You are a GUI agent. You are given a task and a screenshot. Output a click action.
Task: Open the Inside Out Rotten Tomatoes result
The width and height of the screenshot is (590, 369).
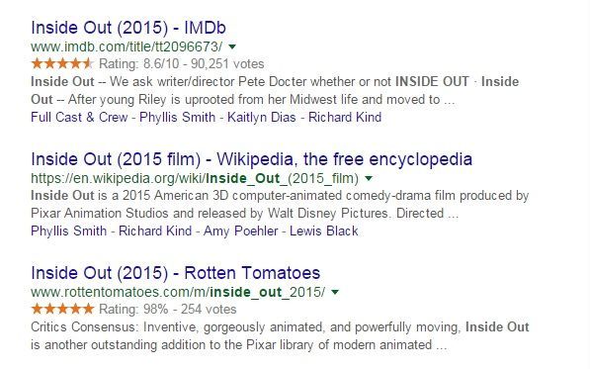pos(175,273)
